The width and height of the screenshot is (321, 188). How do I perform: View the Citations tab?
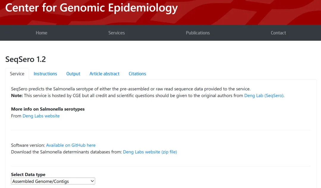137,74
